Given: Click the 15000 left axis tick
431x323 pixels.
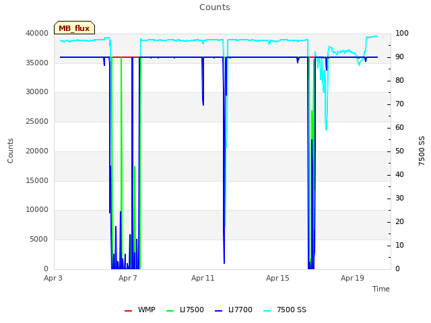Looking at the screenshot, I should (x=37, y=181).
